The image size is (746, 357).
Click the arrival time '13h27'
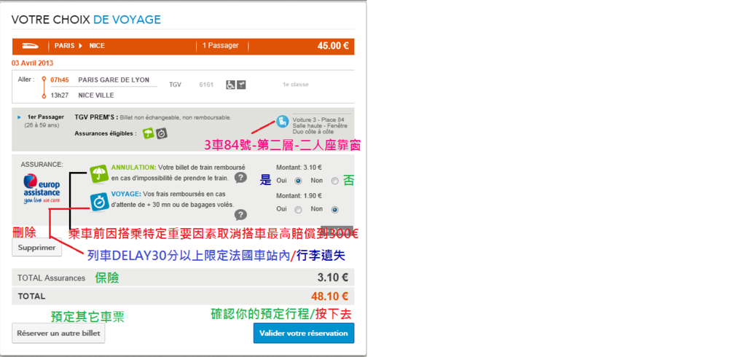[60, 95]
